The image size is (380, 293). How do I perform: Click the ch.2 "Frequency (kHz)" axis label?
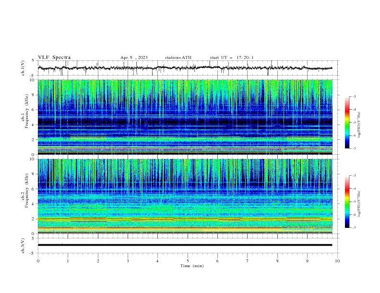tap(27, 191)
